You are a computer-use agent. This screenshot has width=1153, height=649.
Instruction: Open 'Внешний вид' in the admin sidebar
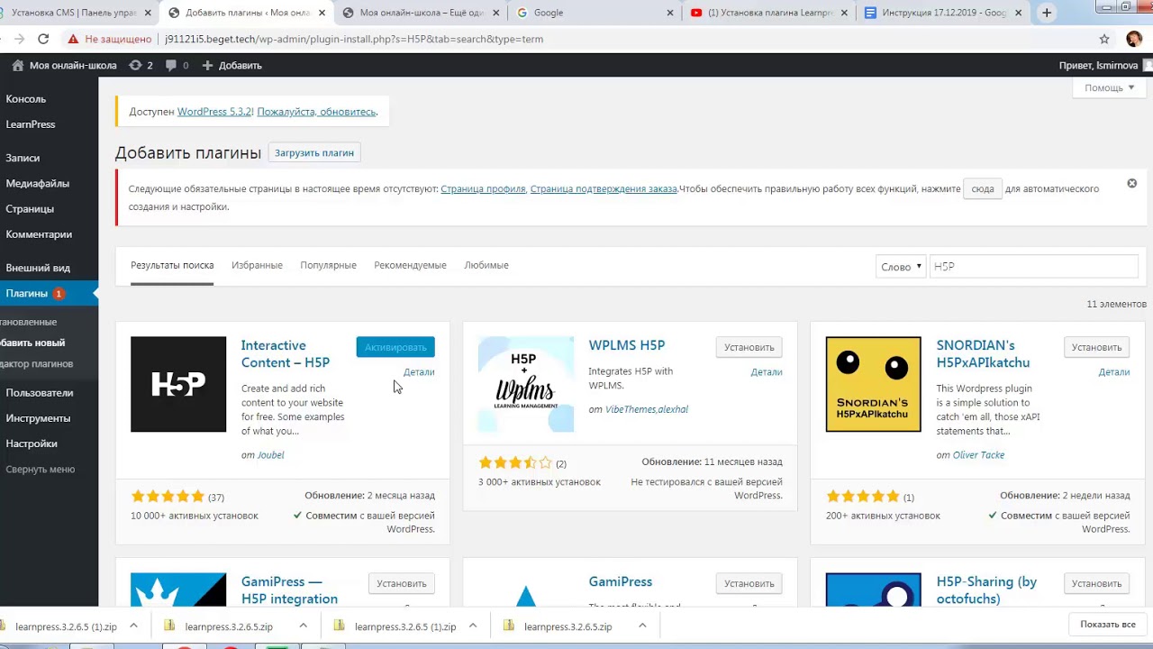click(x=38, y=268)
